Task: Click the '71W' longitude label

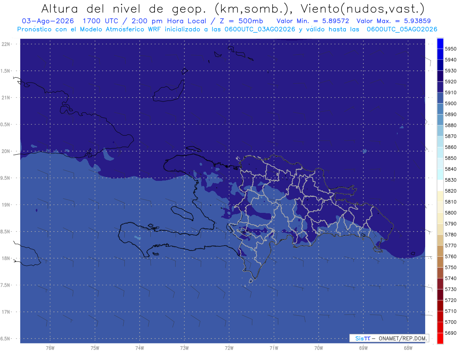Action: pos(274,348)
